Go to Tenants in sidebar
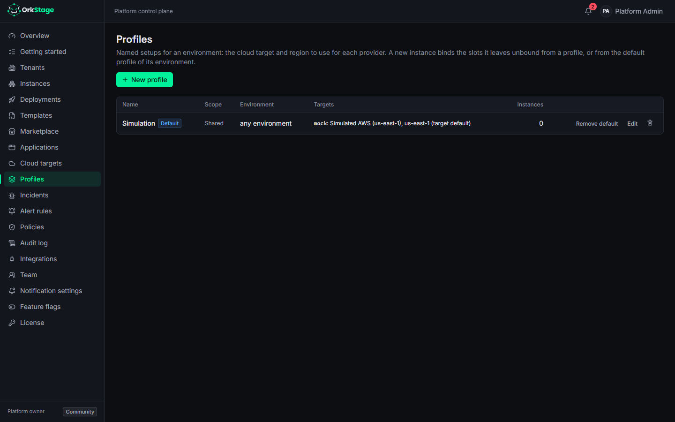This screenshot has width=675, height=422. coord(52,68)
